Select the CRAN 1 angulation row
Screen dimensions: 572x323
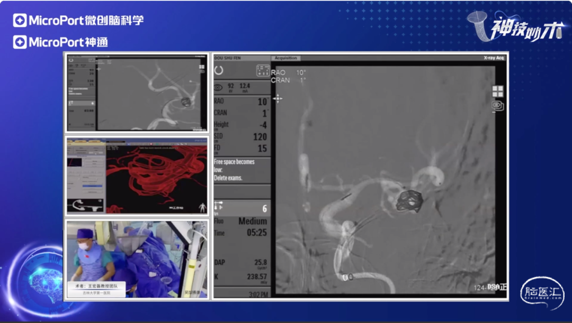[x=242, y=113]
